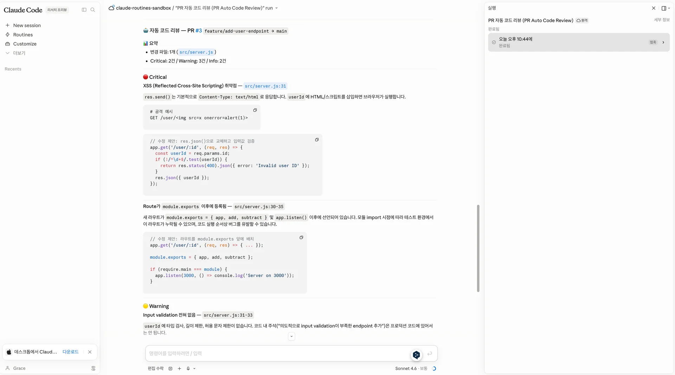Toggle the 편집 수락 edit mode
This screenshot has width=675, height=375.
pyautogui.click(x=155, y=368)
